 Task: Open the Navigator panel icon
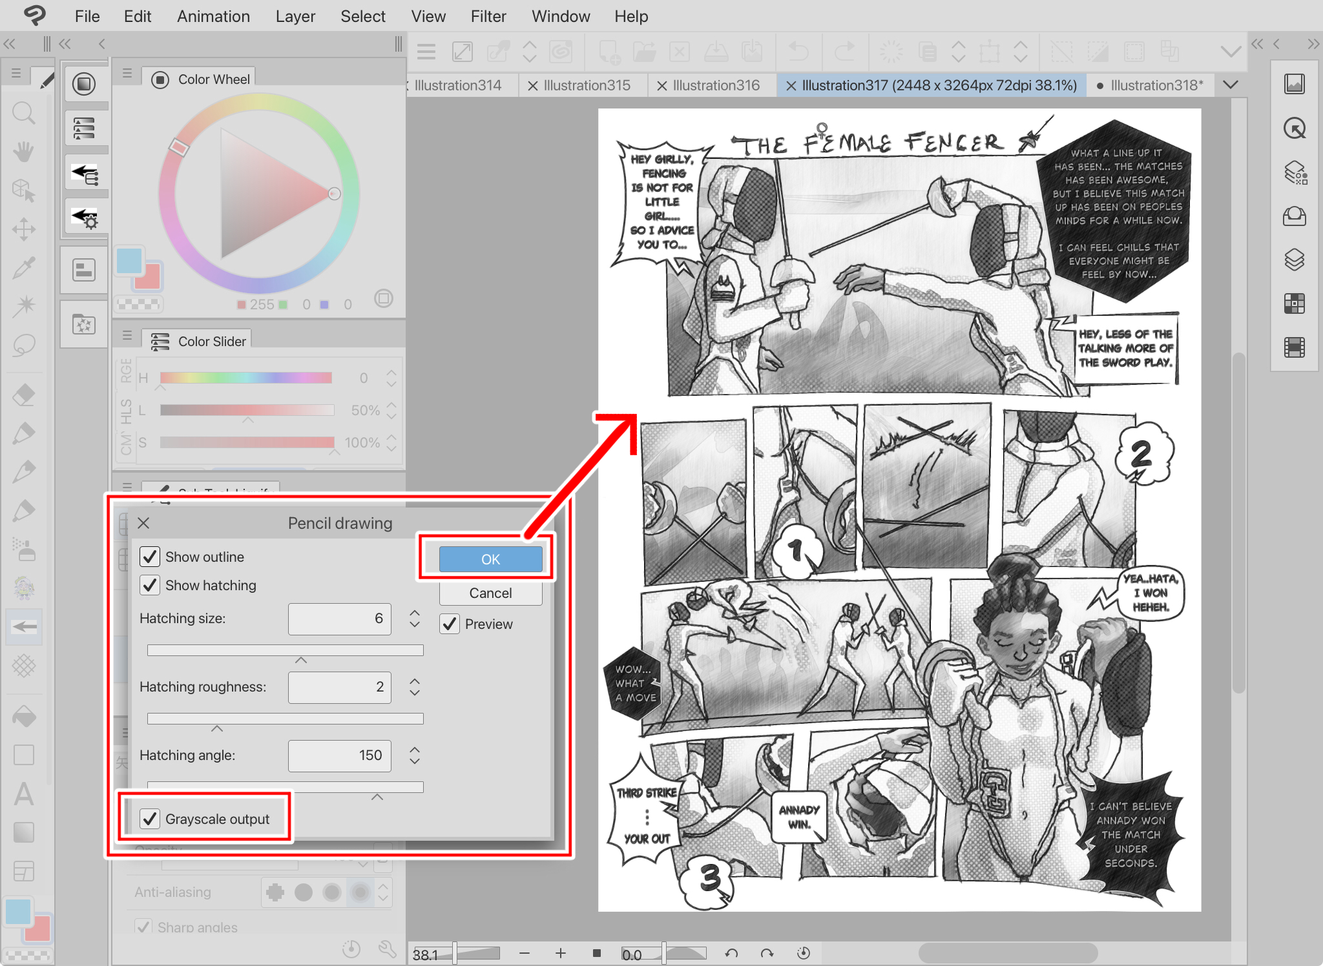point(1295,84)
